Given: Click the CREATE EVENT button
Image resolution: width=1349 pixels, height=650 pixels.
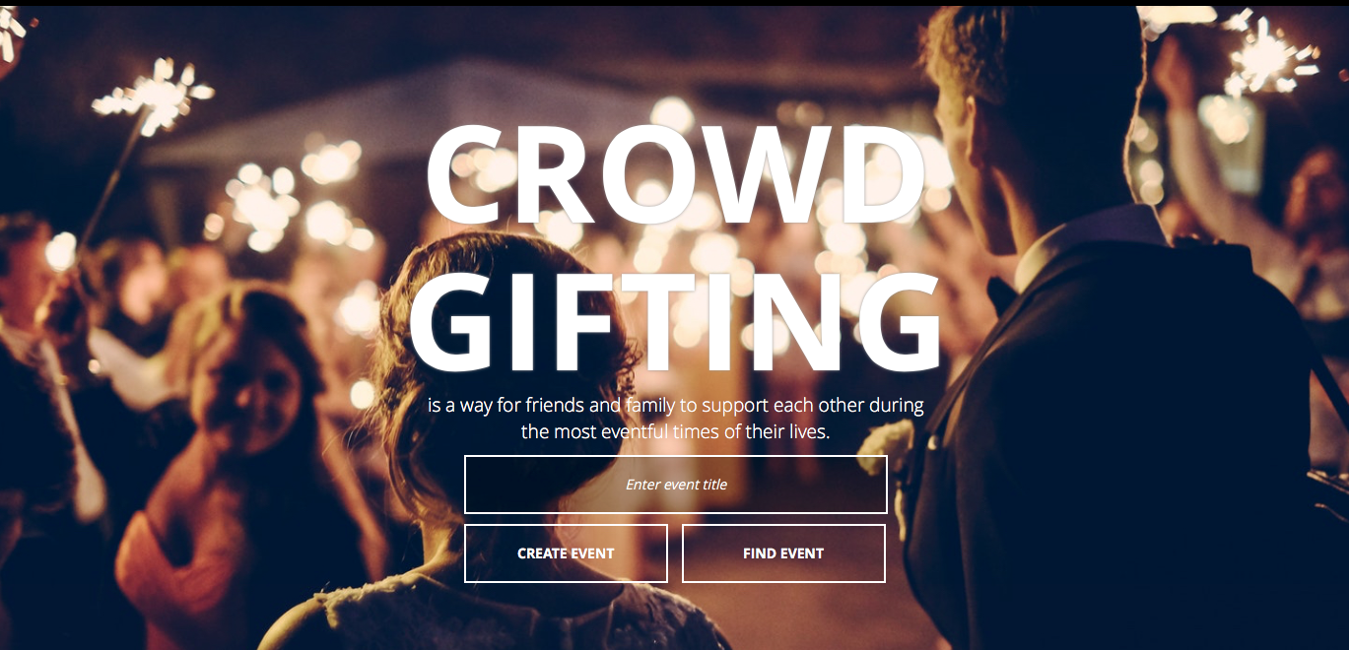Looking at the screenshot, I should 566,553.
